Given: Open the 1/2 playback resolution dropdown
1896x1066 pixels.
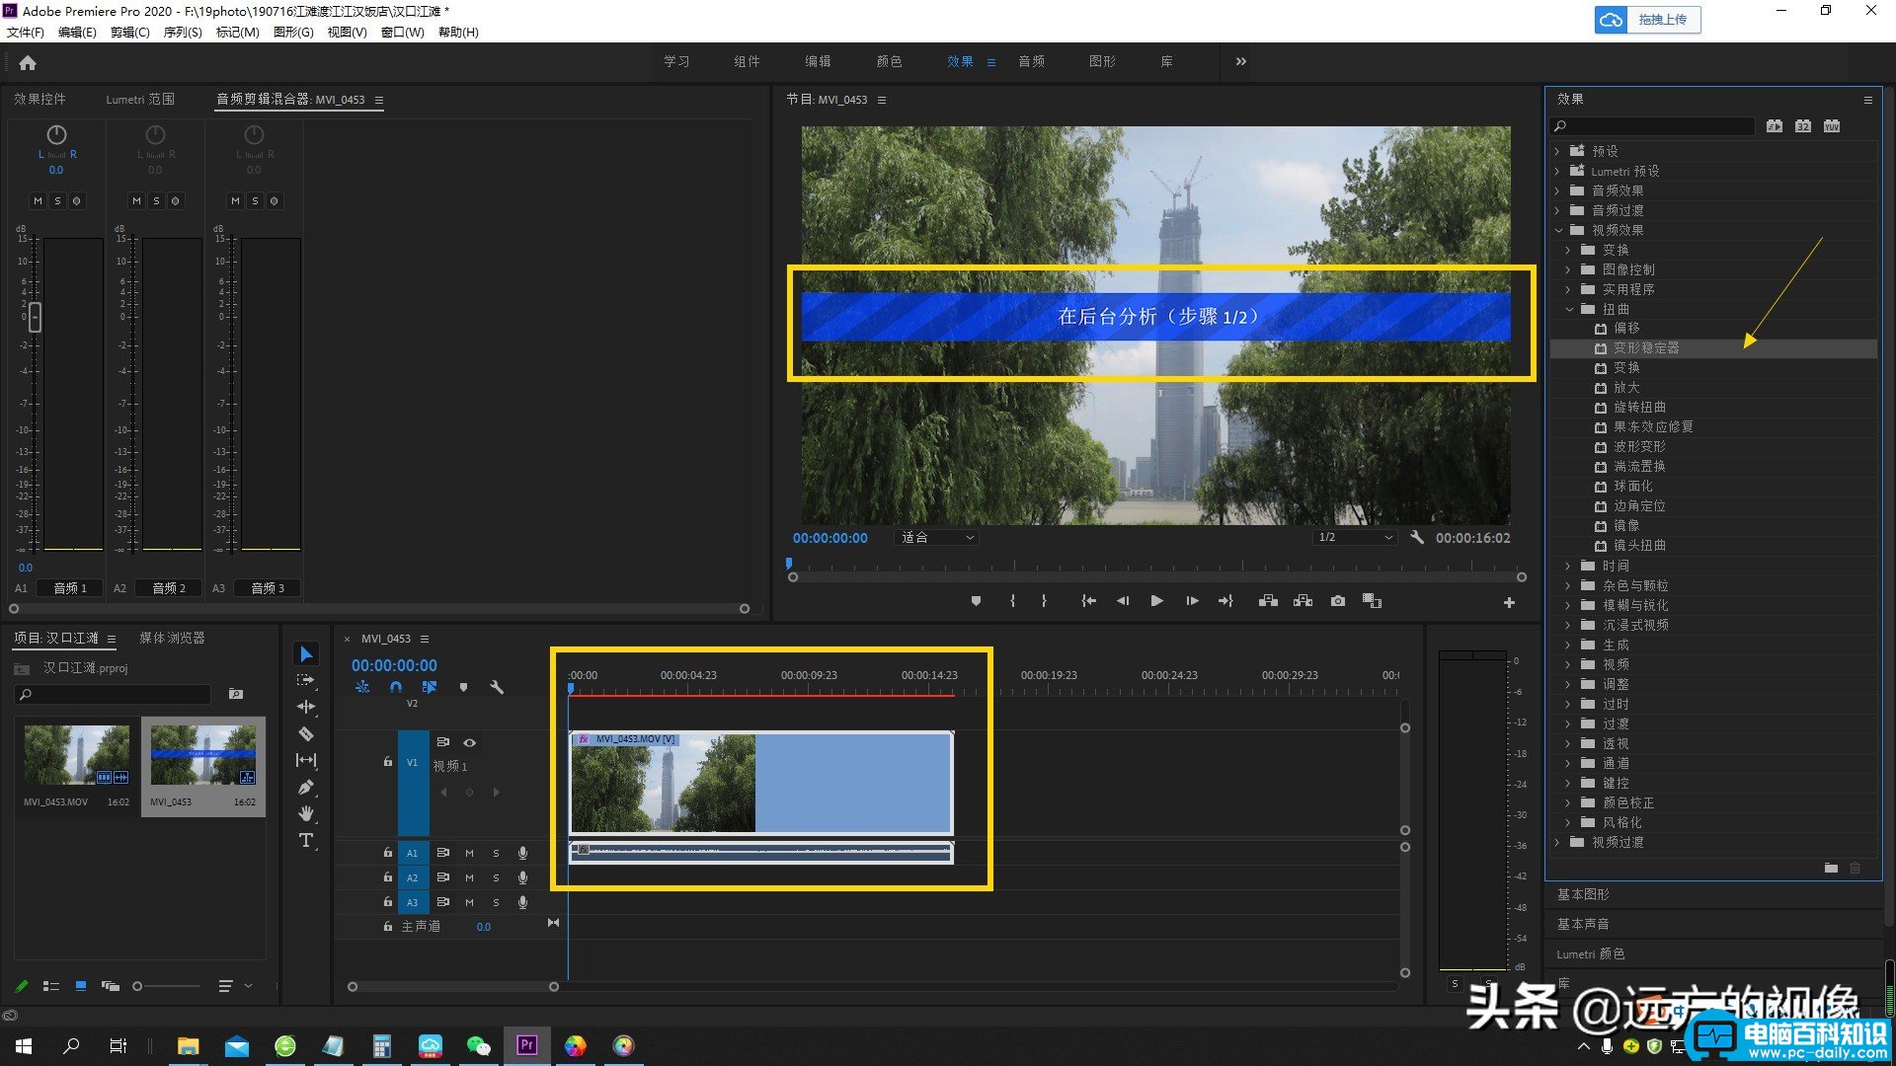Looking at the screenshot, I should 1355,538.
